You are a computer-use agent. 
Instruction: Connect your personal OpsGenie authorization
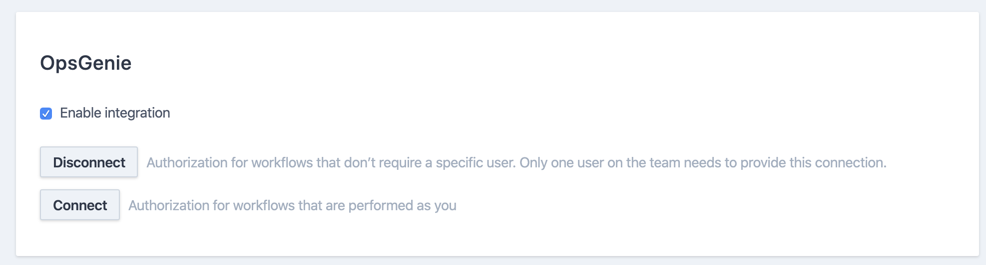tap(80, 205)
